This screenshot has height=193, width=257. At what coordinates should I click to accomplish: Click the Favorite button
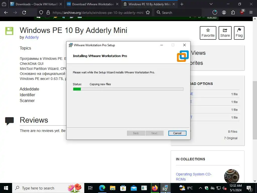click(208, 33)
